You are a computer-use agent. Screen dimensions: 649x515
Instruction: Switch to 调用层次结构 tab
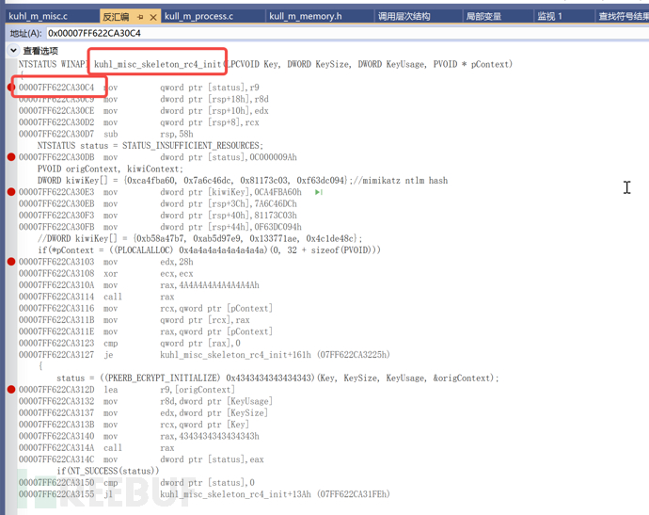404,17
